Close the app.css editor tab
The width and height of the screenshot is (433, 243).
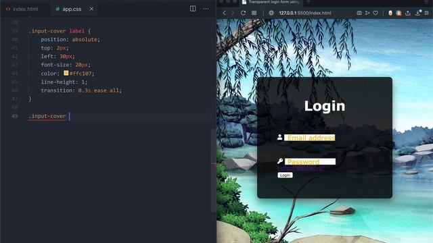pyautogui.click(x=91, y=9)
